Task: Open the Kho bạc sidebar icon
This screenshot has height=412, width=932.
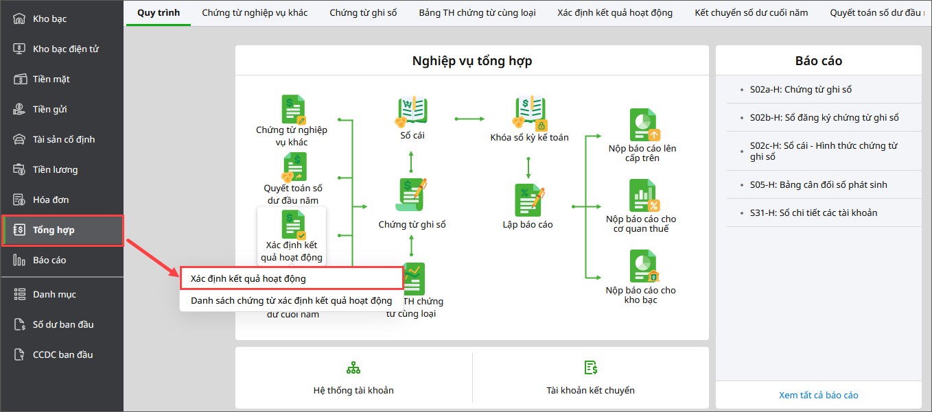Action: pyautogui.click(x=19, y=19)
